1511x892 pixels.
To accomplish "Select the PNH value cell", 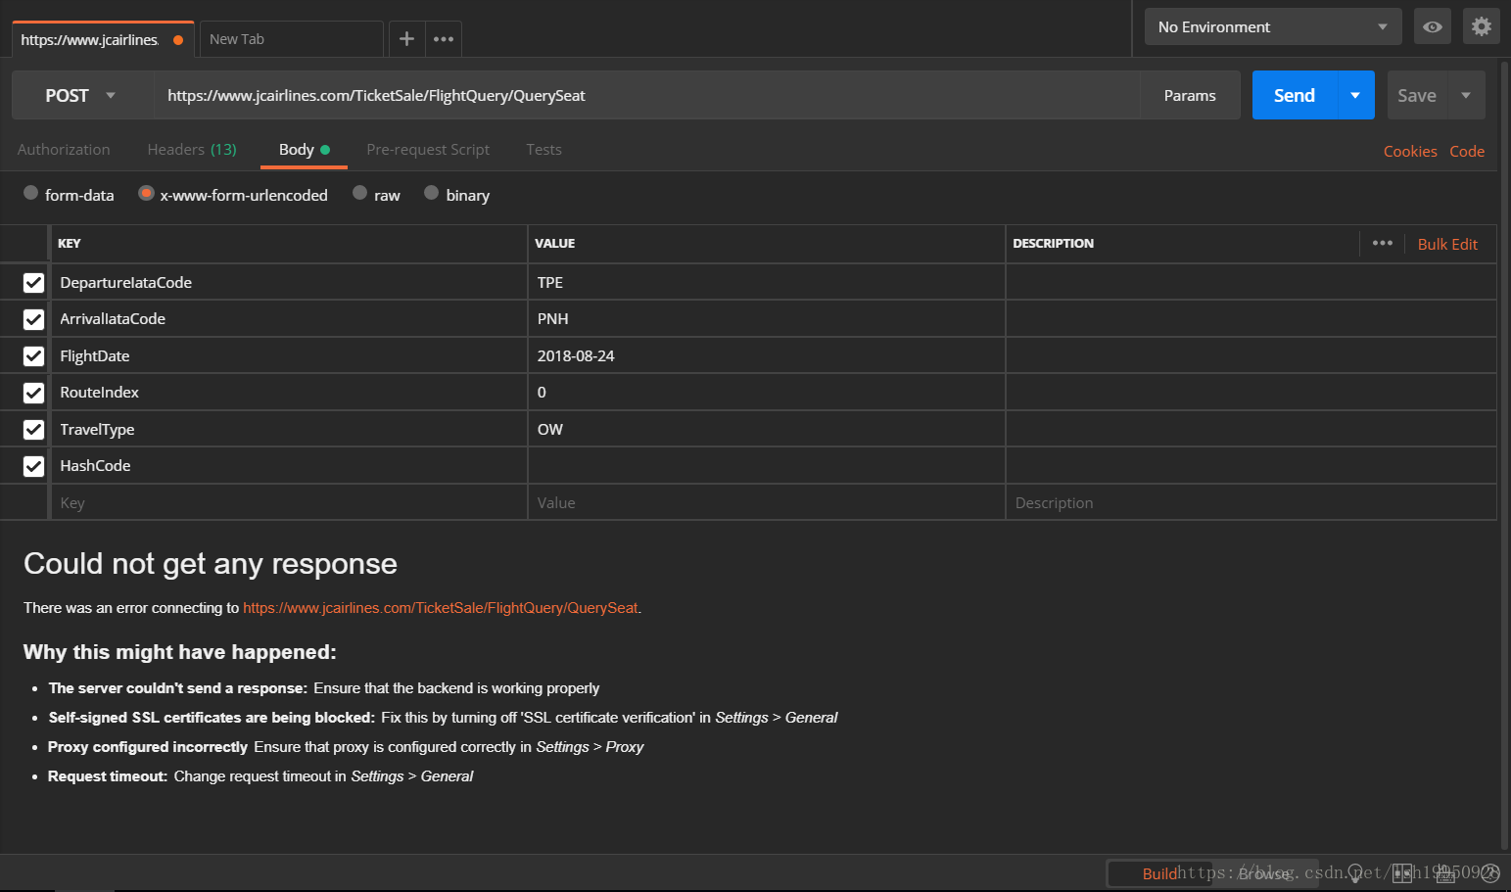I will (767, 319).
